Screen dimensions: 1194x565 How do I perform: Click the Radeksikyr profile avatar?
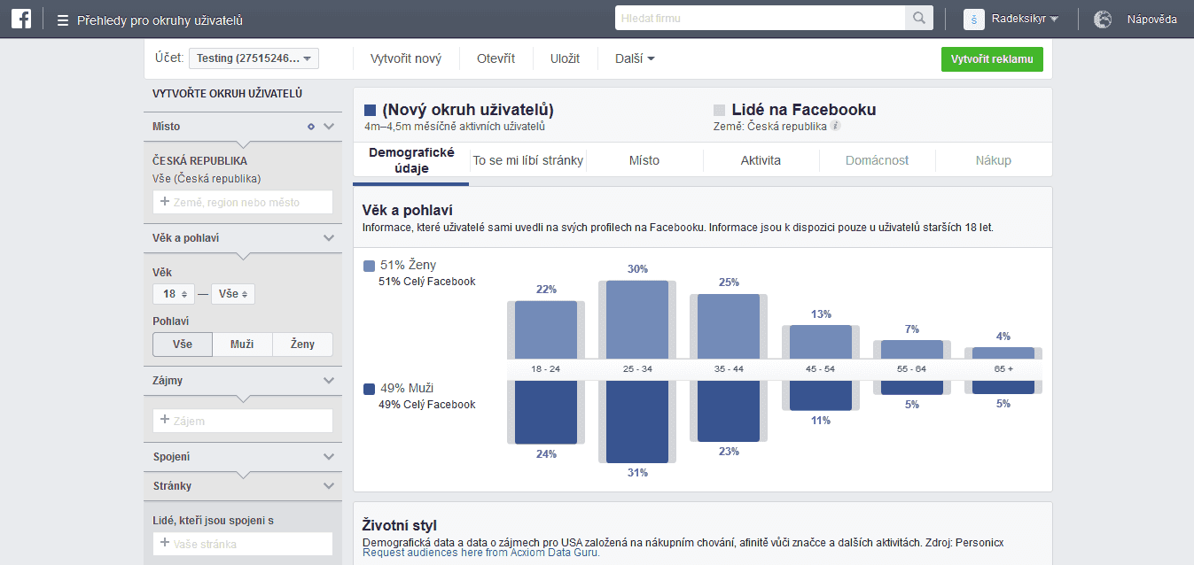click(974, 19)
